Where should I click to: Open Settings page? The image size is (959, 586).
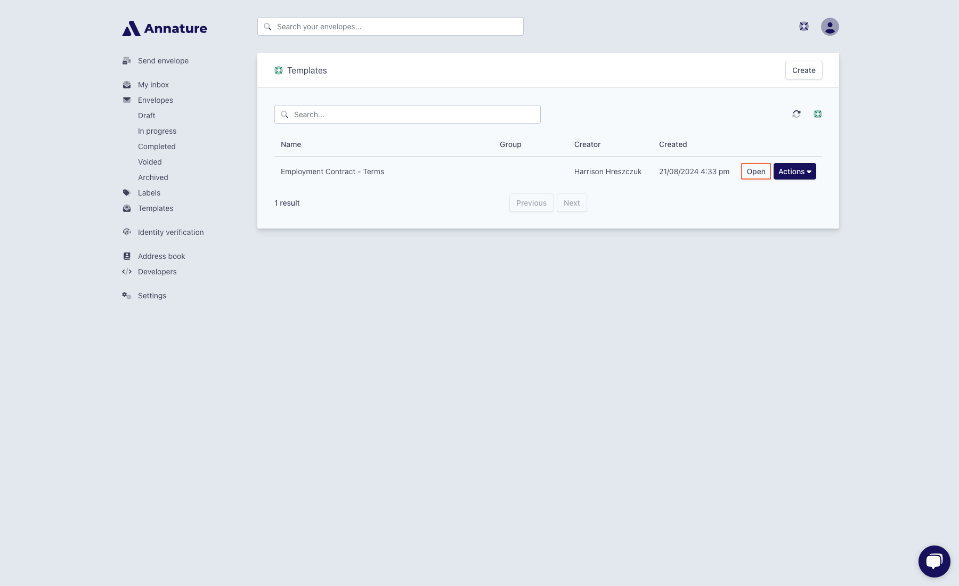tap(152, 296)
